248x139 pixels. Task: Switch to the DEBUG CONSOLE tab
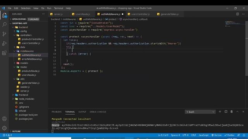click(x=98, y=112)
